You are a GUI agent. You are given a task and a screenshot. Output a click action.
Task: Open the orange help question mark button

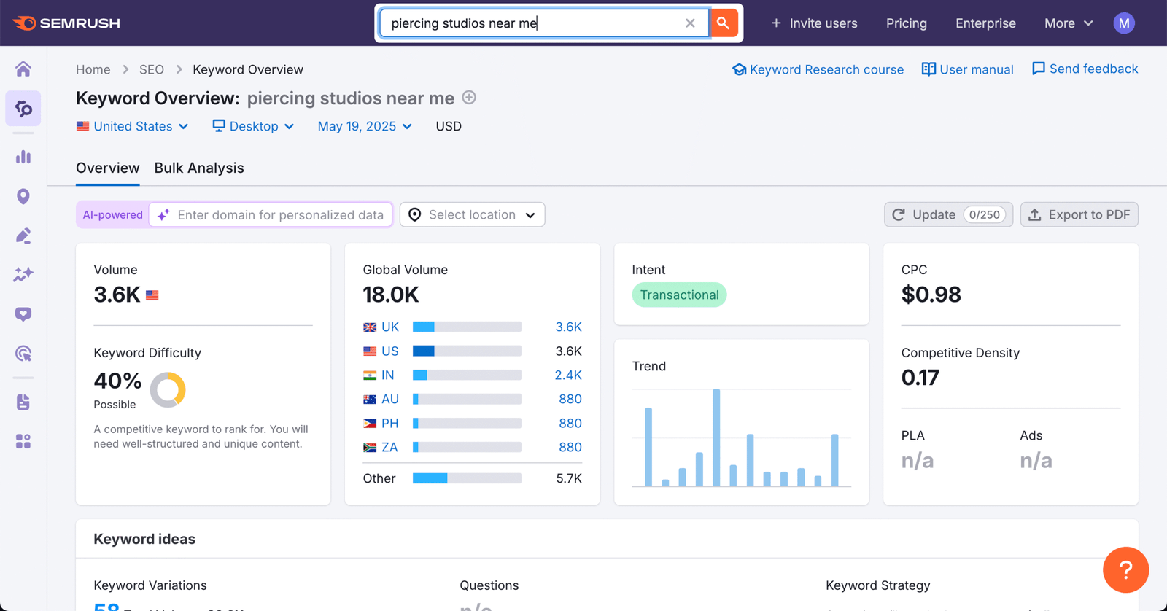click(1125, 570)
